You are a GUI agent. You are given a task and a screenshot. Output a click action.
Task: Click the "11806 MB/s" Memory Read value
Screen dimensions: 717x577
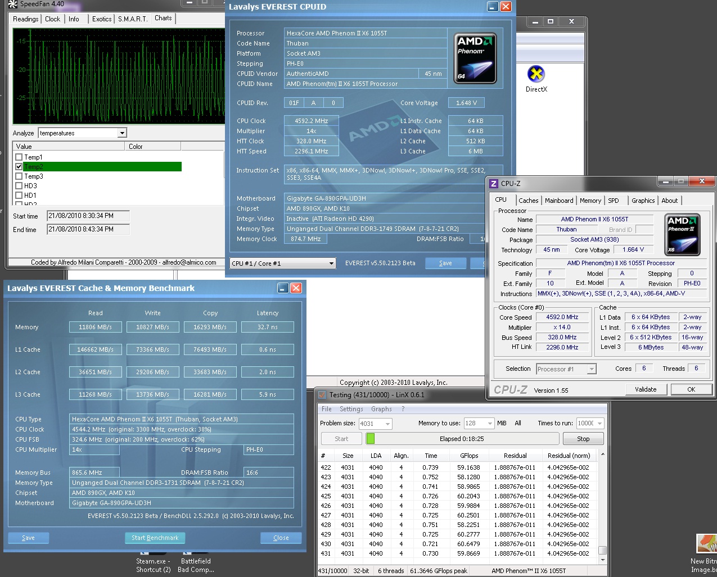coord(95,327)
